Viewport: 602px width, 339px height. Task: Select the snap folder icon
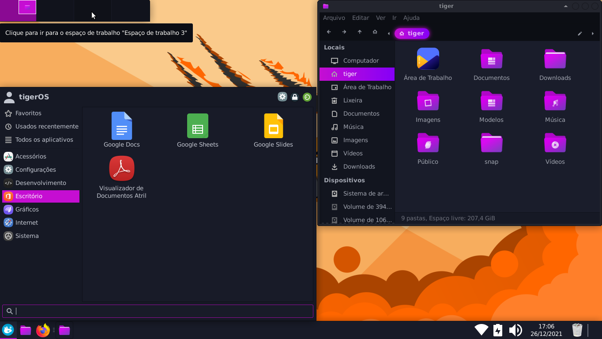[x=491, y=143]
